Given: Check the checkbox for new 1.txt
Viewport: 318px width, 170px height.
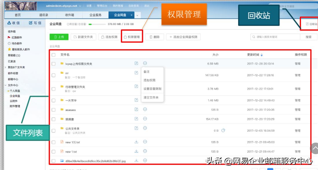Looking at the screenshot, I should coord(54,152).
